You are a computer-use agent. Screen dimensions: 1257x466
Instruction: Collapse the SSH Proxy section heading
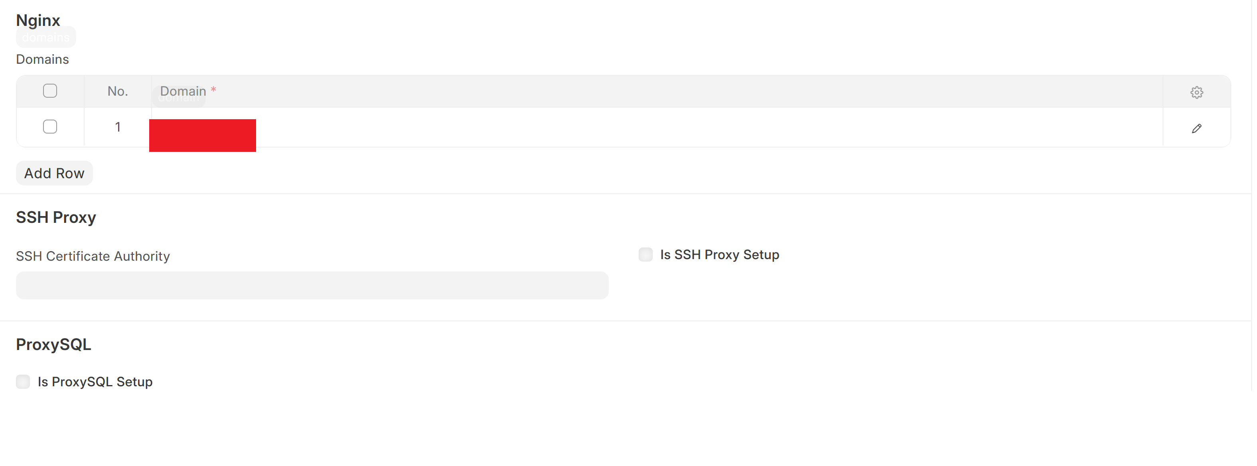pos(56,217)
